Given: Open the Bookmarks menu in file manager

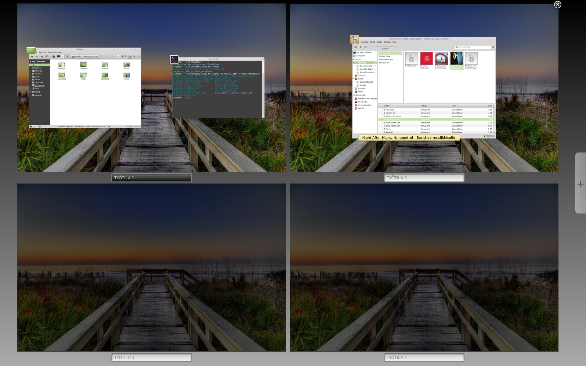Looking at the screenshot, I should (52, 52).
